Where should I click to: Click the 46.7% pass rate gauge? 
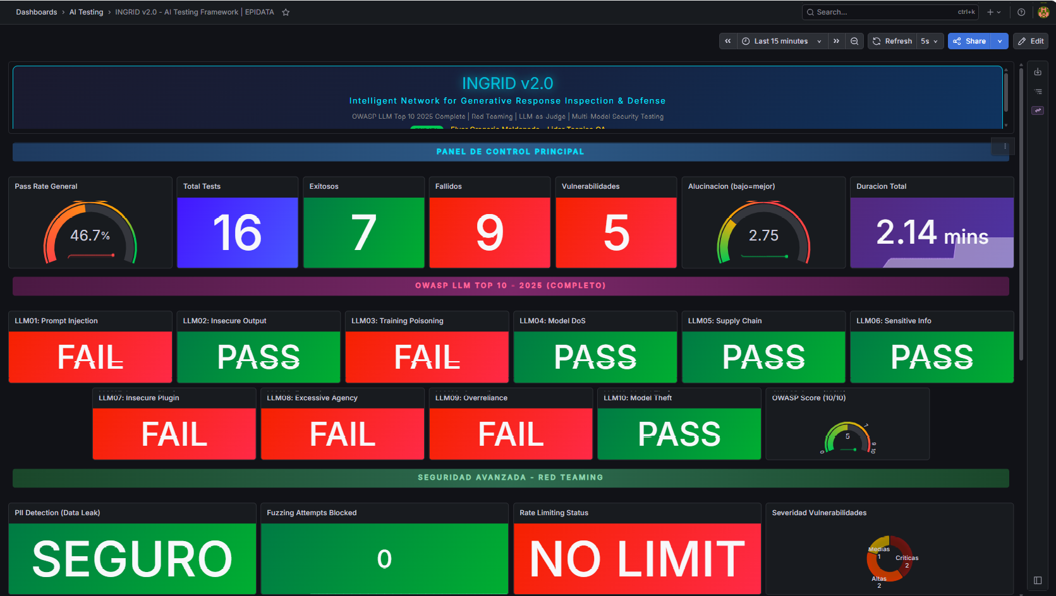click(x=90, y=233)
